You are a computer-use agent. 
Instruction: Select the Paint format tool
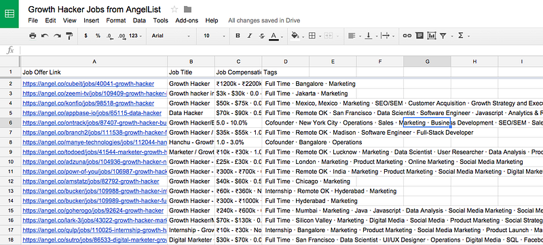tap(69, 36)
